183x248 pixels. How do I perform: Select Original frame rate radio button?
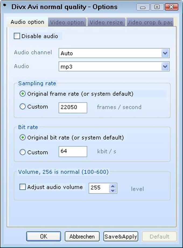click(x=23, y=94)
